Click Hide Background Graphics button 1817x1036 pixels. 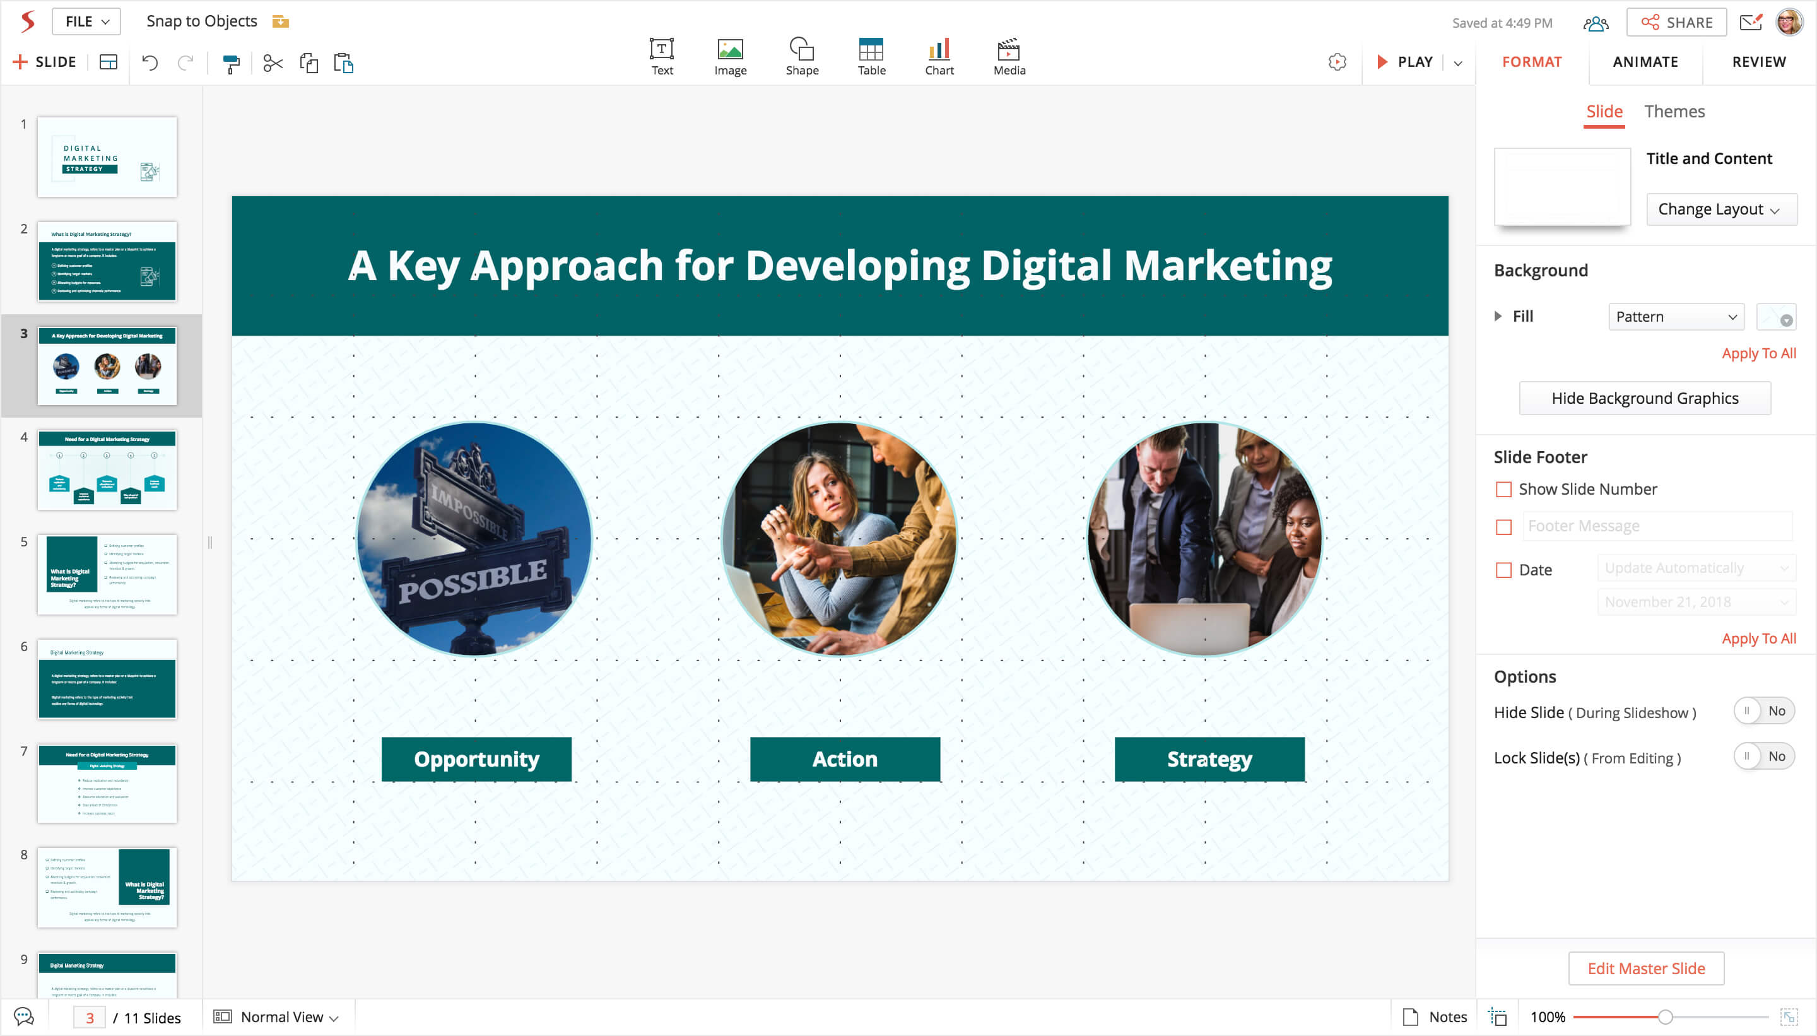pyautogui.click(x=1644, y=399)
